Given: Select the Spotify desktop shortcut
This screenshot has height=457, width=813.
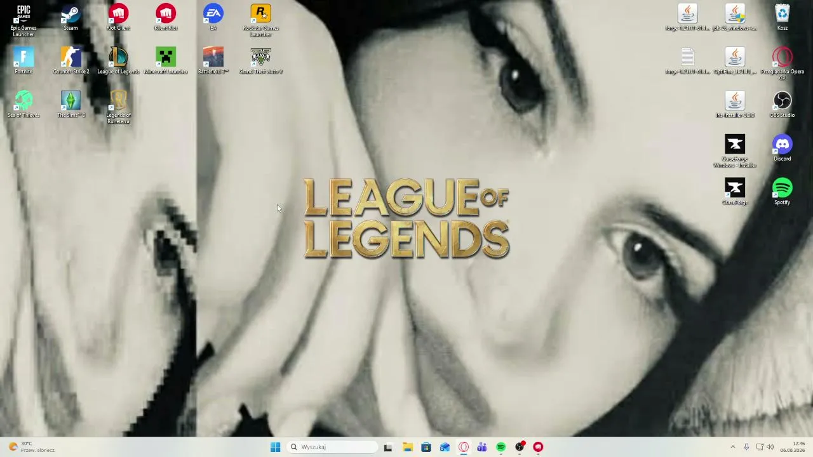Looking at the screenshot, I should (783, 192).
